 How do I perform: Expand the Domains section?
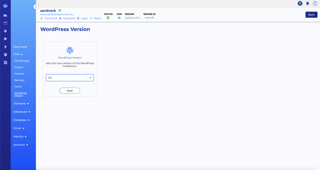pos(21,104)
